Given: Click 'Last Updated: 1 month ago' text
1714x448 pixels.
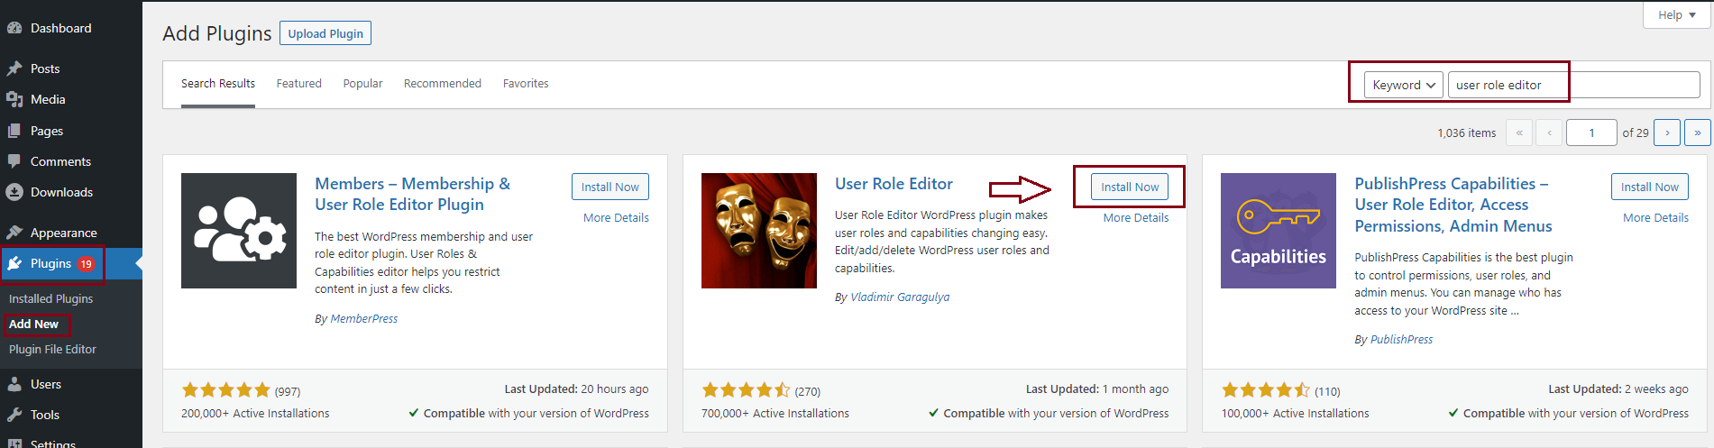Looking at the screenshot, I should pos(1097,389).
